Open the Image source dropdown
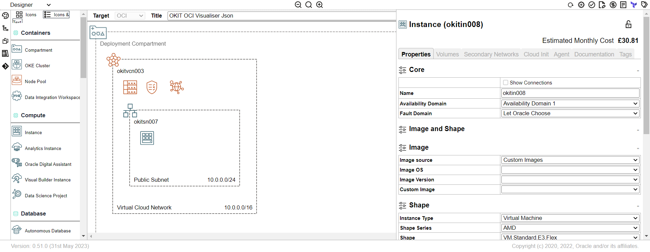The width and height of the screenshot is (650, 252). pyautogui.click(x=570, y=160)
